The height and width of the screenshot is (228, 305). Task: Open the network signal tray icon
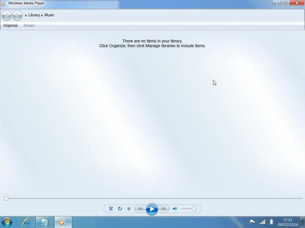click(262, 222)
